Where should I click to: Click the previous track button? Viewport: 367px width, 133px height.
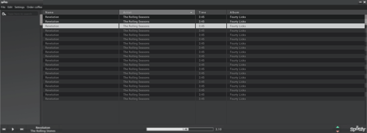point(4,129)
